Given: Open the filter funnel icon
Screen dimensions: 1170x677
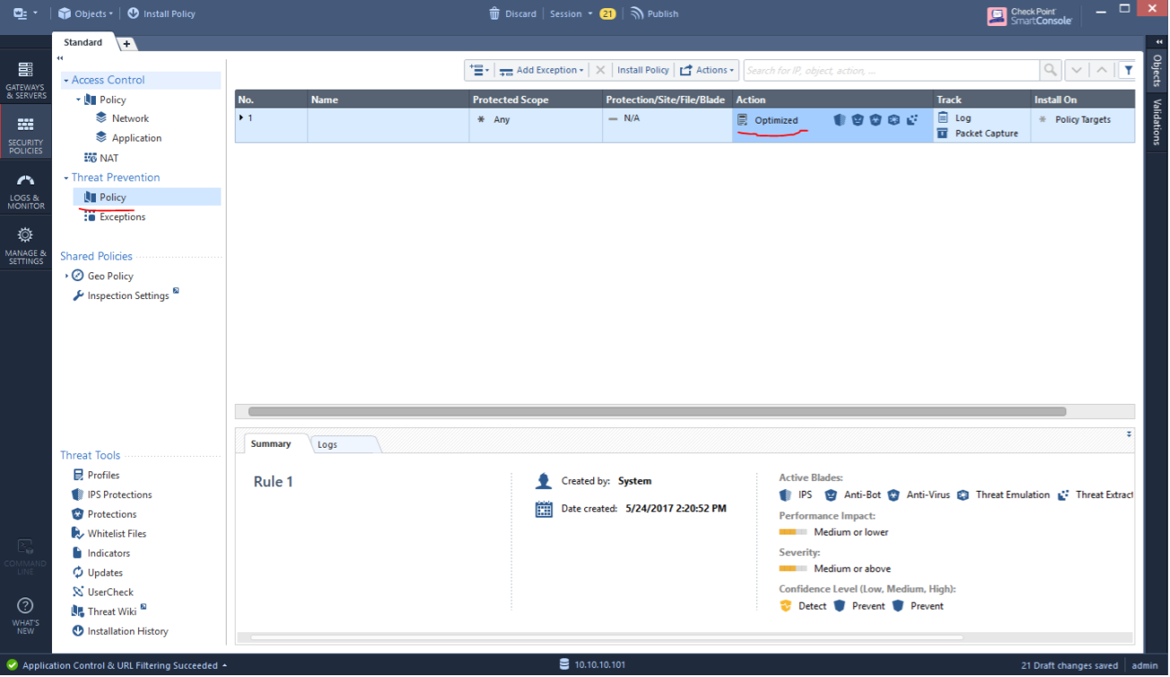Looking at the screenshot, I should (x=1128, y=70).
